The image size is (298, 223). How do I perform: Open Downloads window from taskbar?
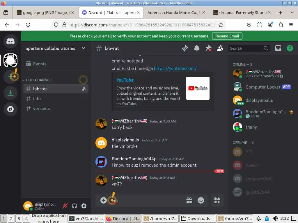pyautogui.click(x=198, y=219)
